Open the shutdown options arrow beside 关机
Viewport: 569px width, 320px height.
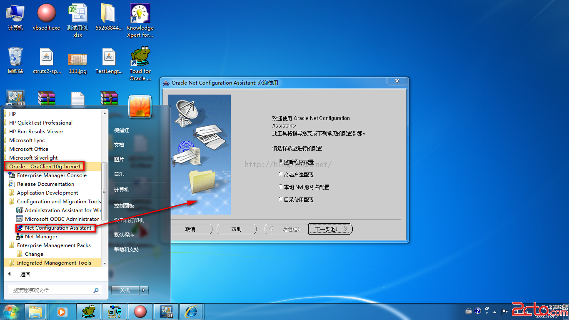[144, 290]
